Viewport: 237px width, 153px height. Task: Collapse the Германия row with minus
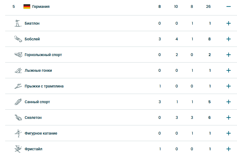pyautogui.click(x=229, y=6)
